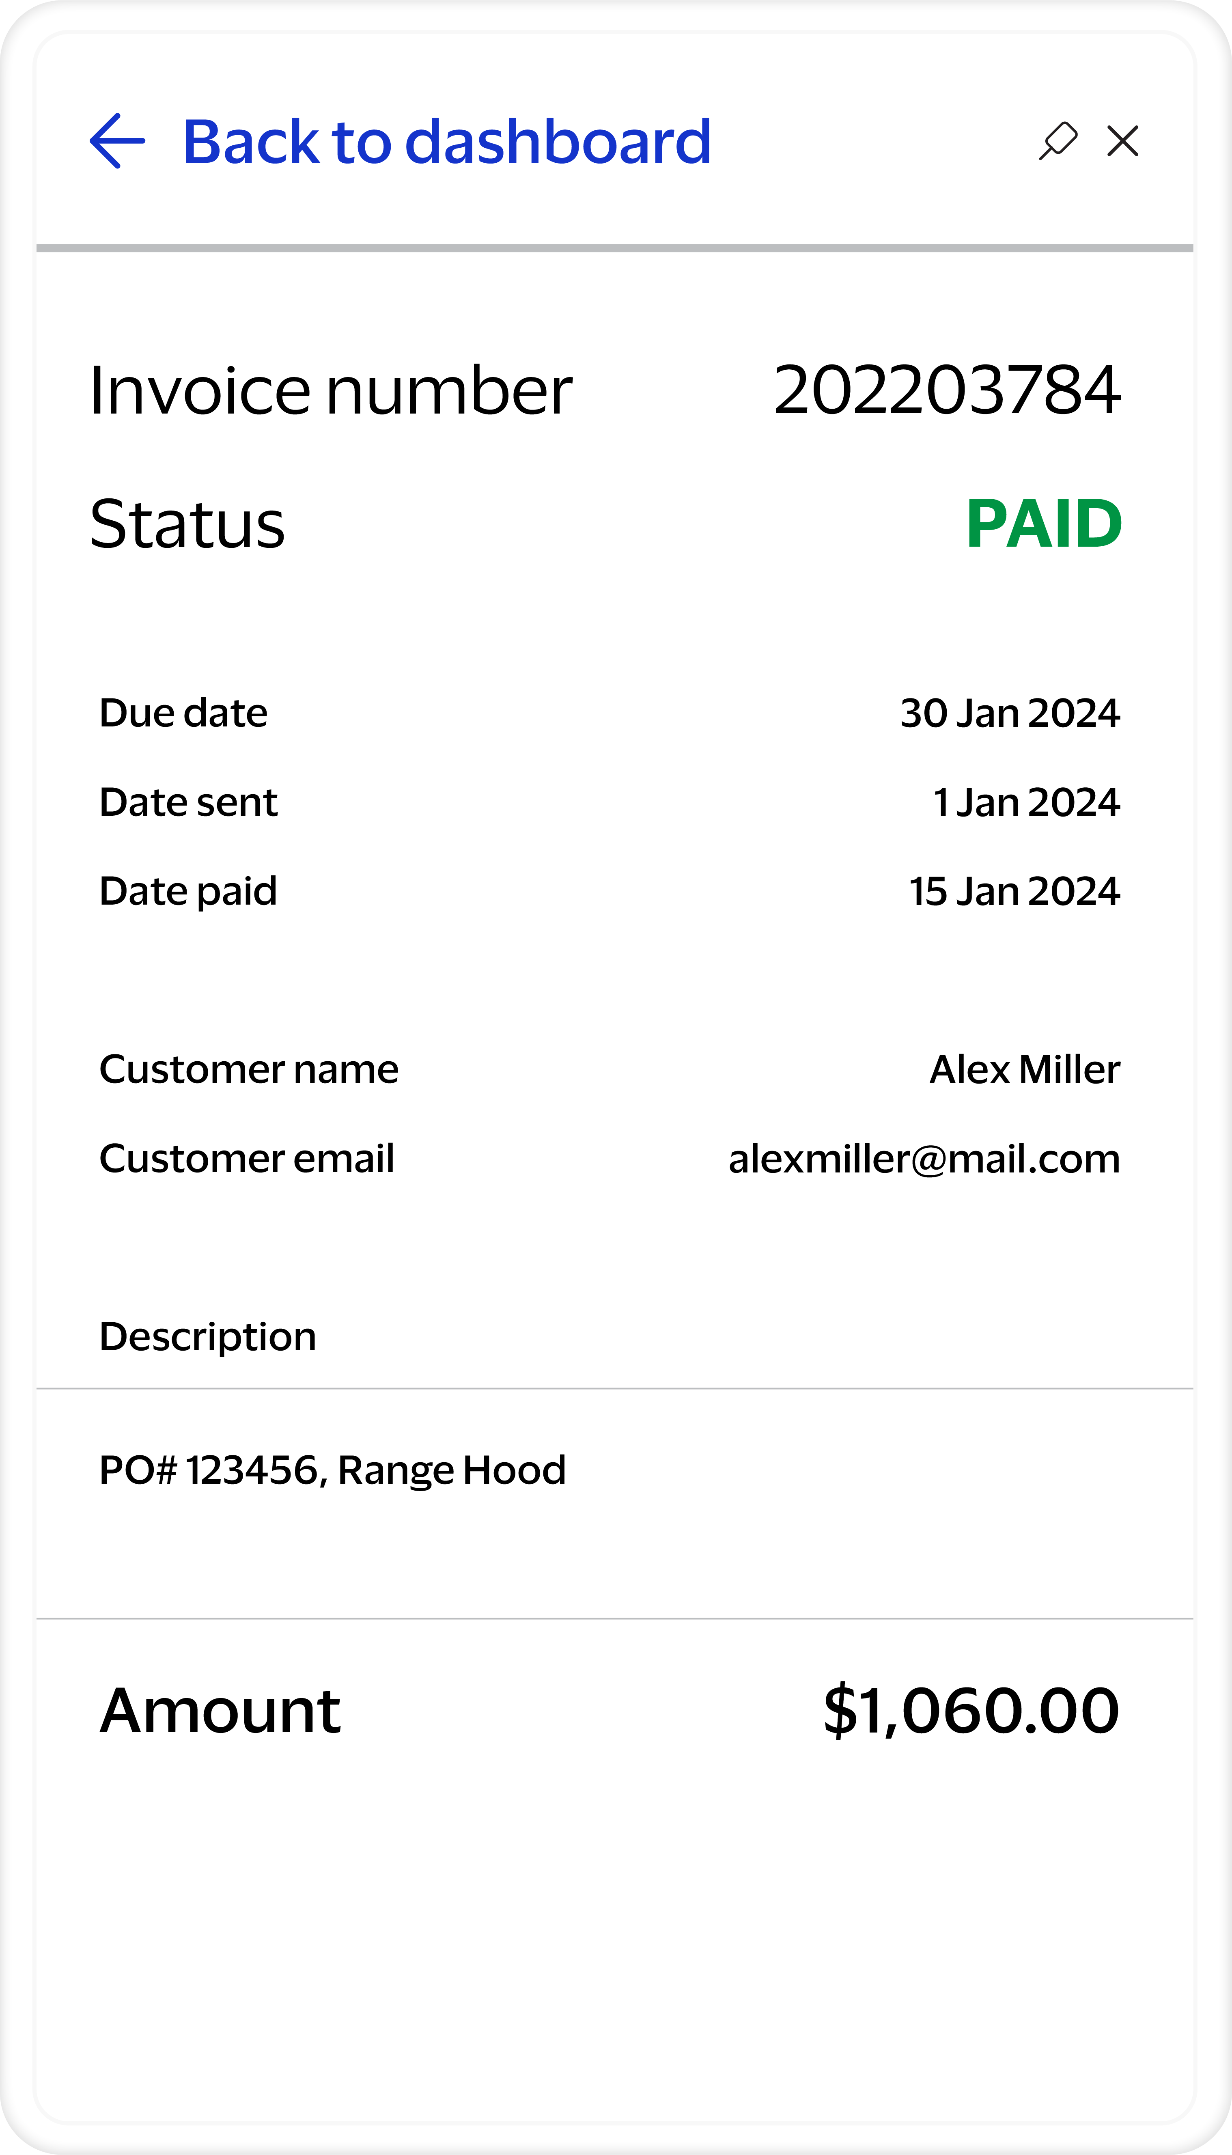Click the due date 30 Jan 2024

tap(1010, 713)
